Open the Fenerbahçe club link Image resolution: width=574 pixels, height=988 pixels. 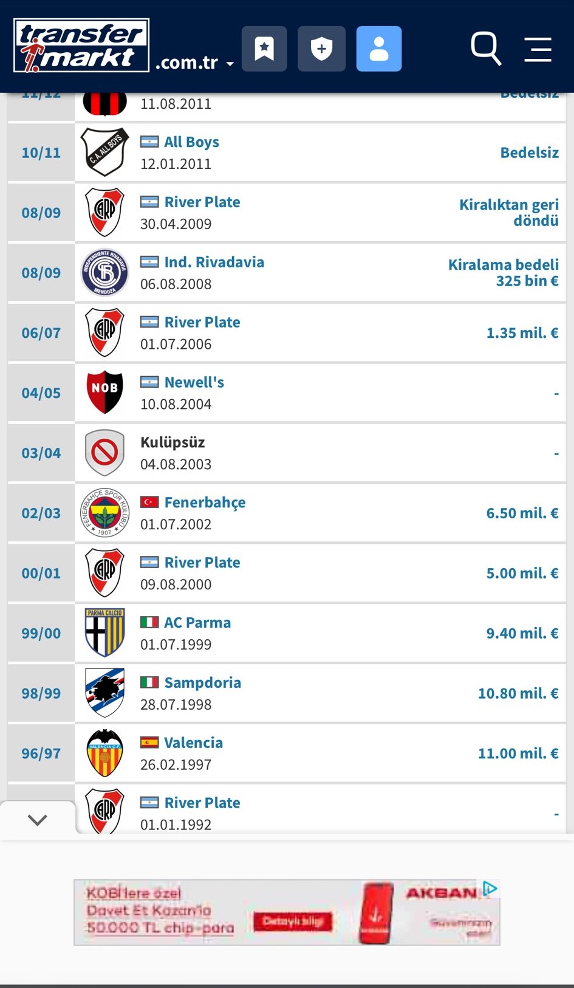click(x=205, y=503)
